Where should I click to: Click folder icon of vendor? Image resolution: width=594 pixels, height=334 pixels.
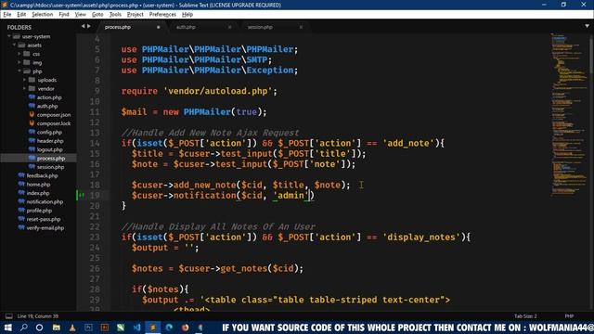tap(32, 89)
